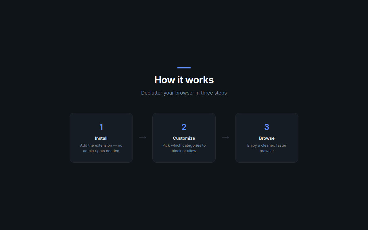Click "Add the extension — no admin rights needed" text
The height and width of the screenshot is (230, 368).
(x=101, y=148)
